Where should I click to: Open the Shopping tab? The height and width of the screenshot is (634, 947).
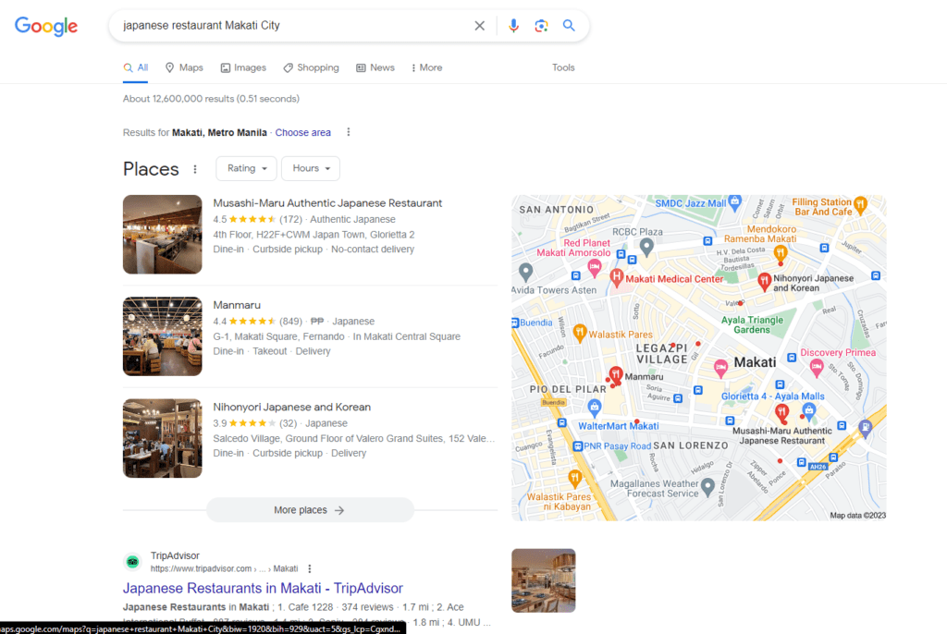tap(311, 67)
